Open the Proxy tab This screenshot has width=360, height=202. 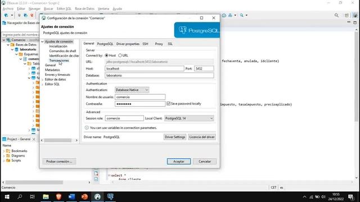(159, 44)
